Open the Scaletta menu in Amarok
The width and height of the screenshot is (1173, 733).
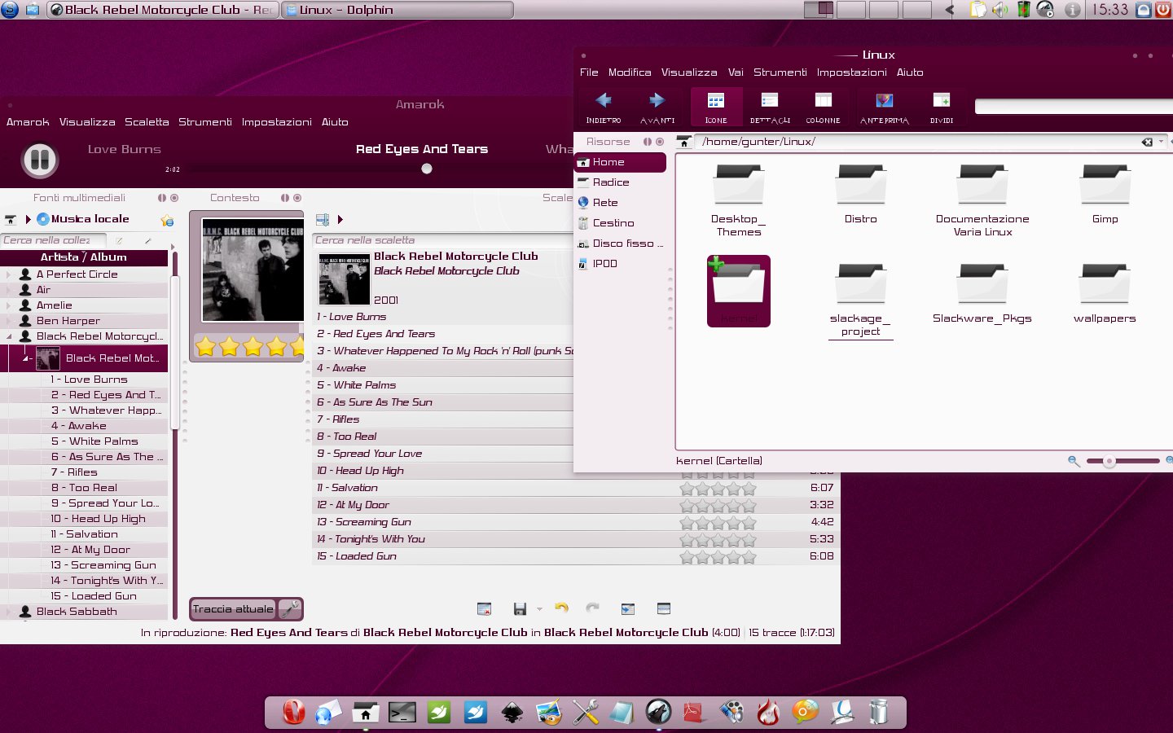(147, 122)
